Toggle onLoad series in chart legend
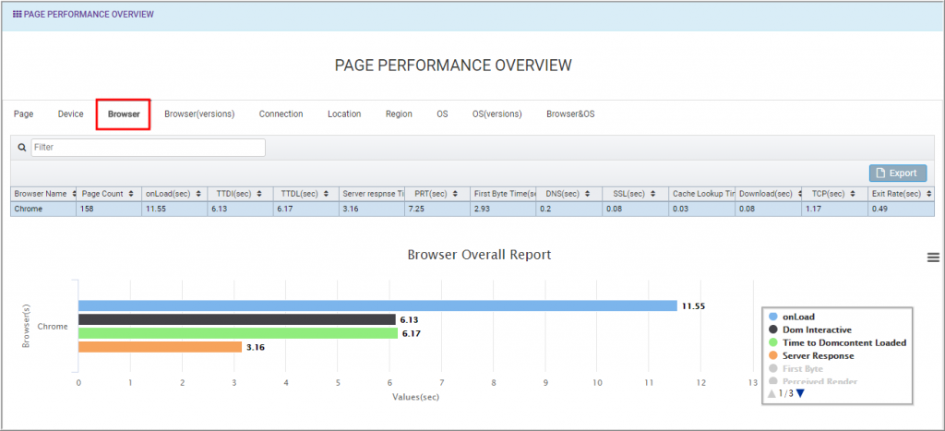The height and width of the screenshot is (431, 945). 790,316
